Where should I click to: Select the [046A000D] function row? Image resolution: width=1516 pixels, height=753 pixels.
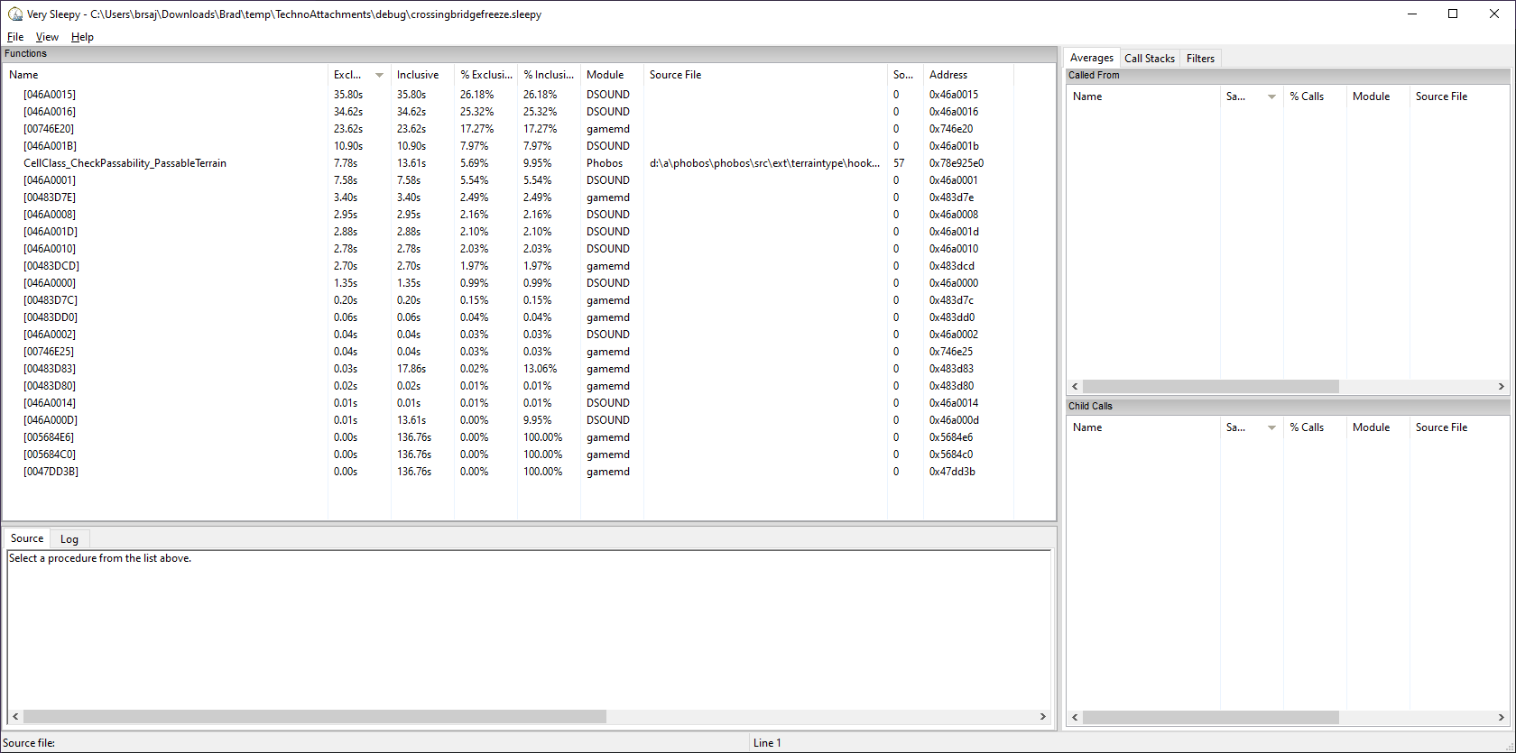[x=529, y=420]
